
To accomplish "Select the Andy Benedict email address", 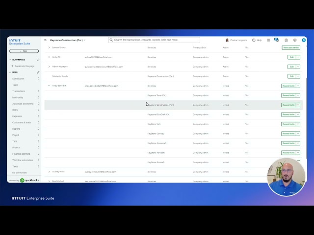I will 102,86.
